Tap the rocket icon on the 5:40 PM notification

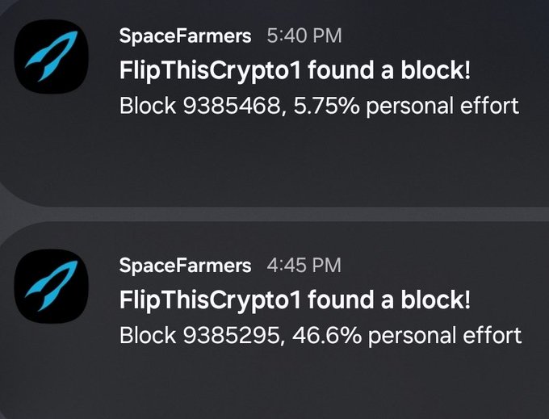(x=51, y=57)
